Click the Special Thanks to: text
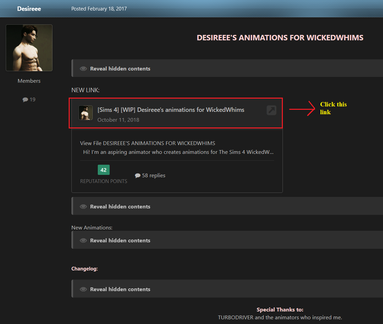This screenshot has width=383, height=324. 280,310
